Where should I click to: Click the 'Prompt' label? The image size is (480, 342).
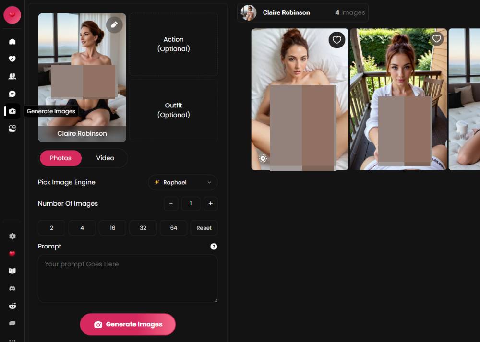click(x=49, y=246)
